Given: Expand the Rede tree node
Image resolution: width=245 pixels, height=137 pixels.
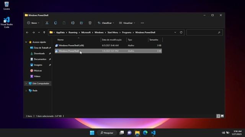Looking at the screenshot, I should (26, 91).
